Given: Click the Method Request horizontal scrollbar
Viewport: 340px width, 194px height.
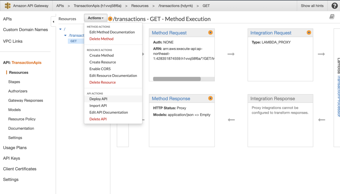Looking at the screenshot, I should (177, 79).
